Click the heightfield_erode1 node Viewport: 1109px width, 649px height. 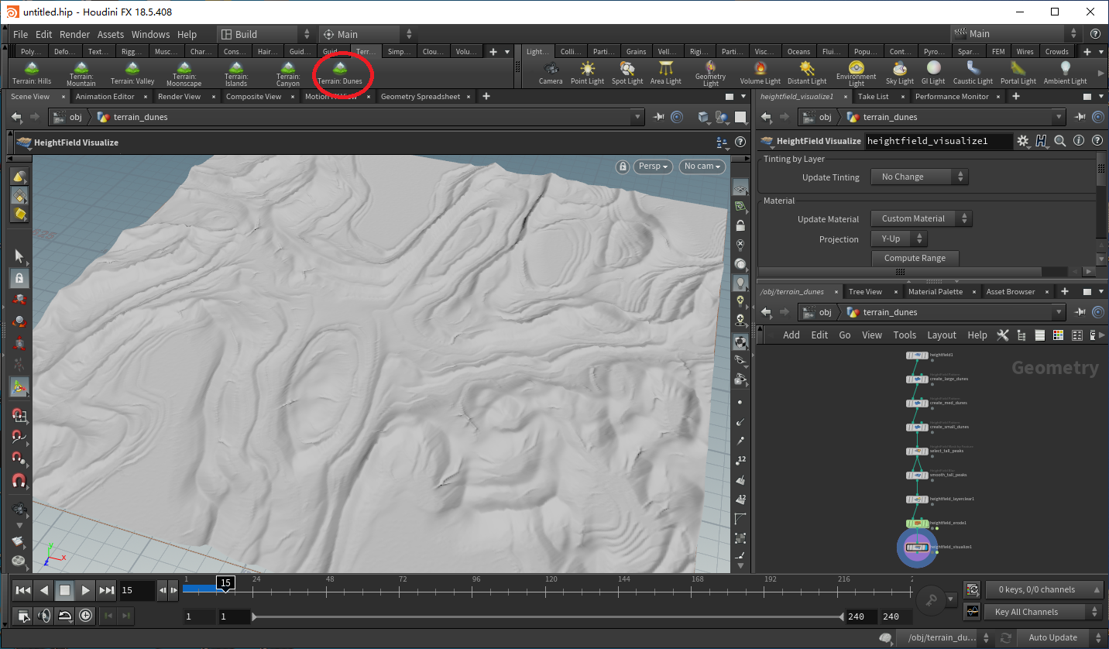917,524
